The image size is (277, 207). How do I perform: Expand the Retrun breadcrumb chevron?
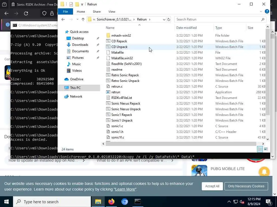tap(150, 19)
